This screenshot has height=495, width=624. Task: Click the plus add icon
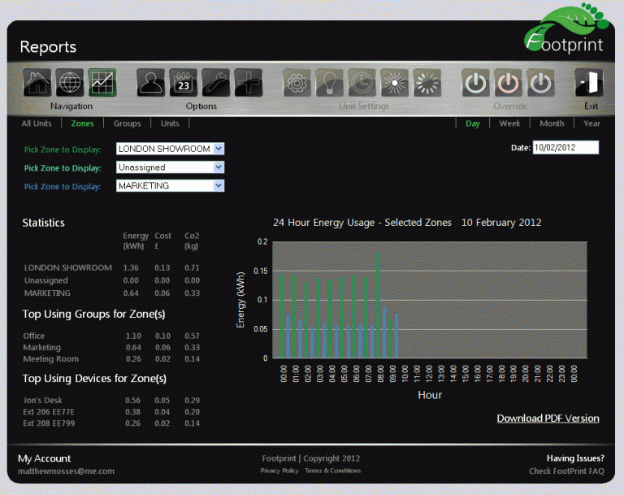[248, 83]
